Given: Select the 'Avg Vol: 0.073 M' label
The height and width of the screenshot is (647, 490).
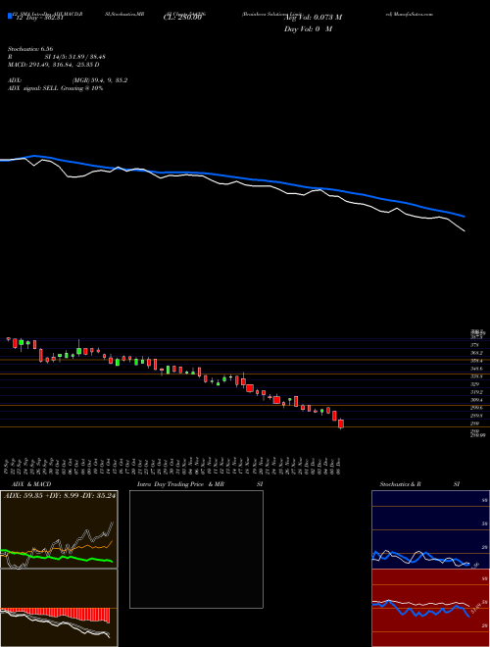Looking at the screenshot, I should click(313, 18).
